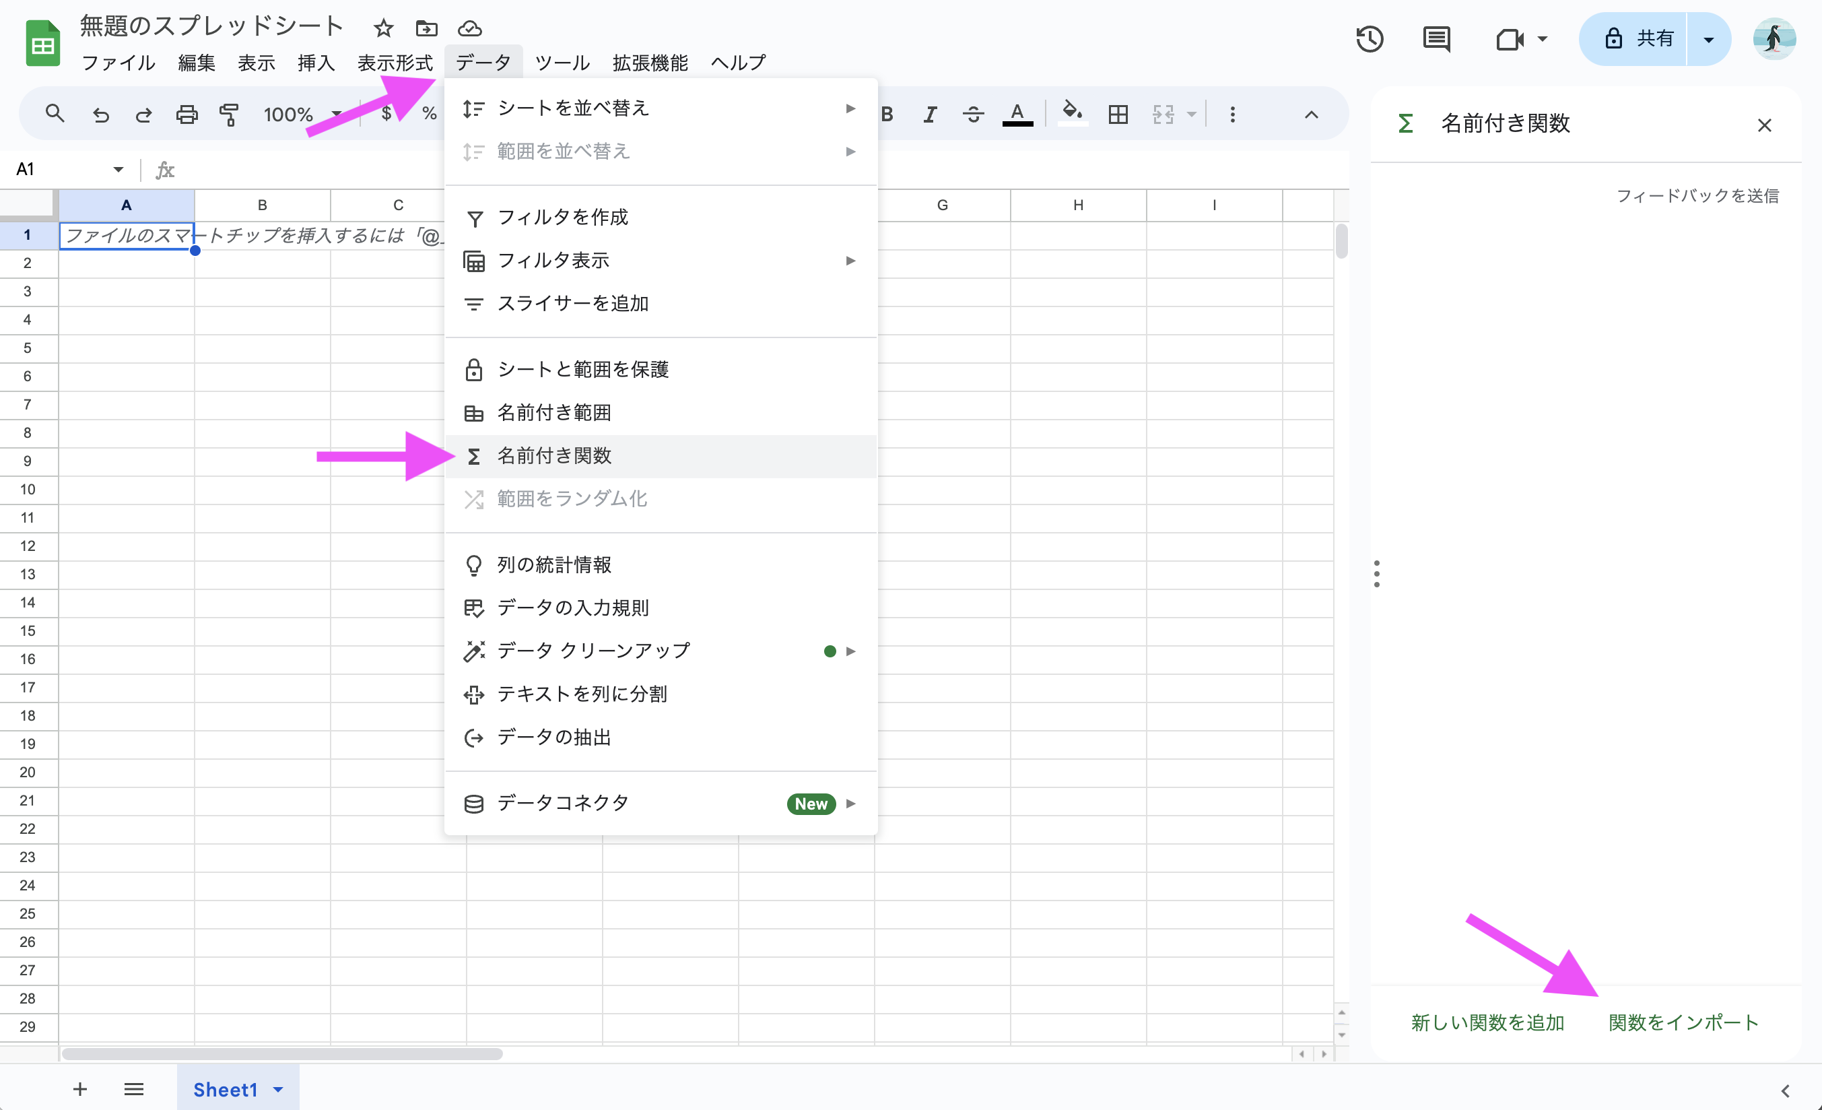Open the fill color picker
The width and height of the screenshot is (1822, 1110).
click(1071, 114)
